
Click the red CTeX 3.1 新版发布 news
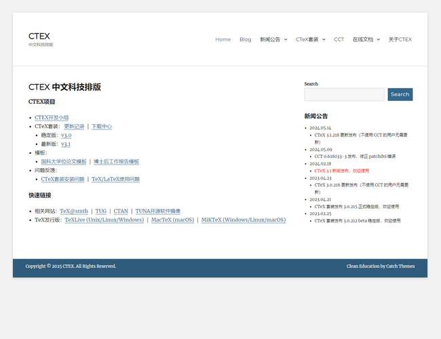pos(342,171)
